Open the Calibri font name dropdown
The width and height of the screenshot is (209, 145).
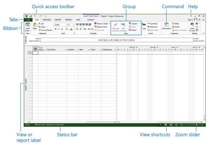coord(66,25)
